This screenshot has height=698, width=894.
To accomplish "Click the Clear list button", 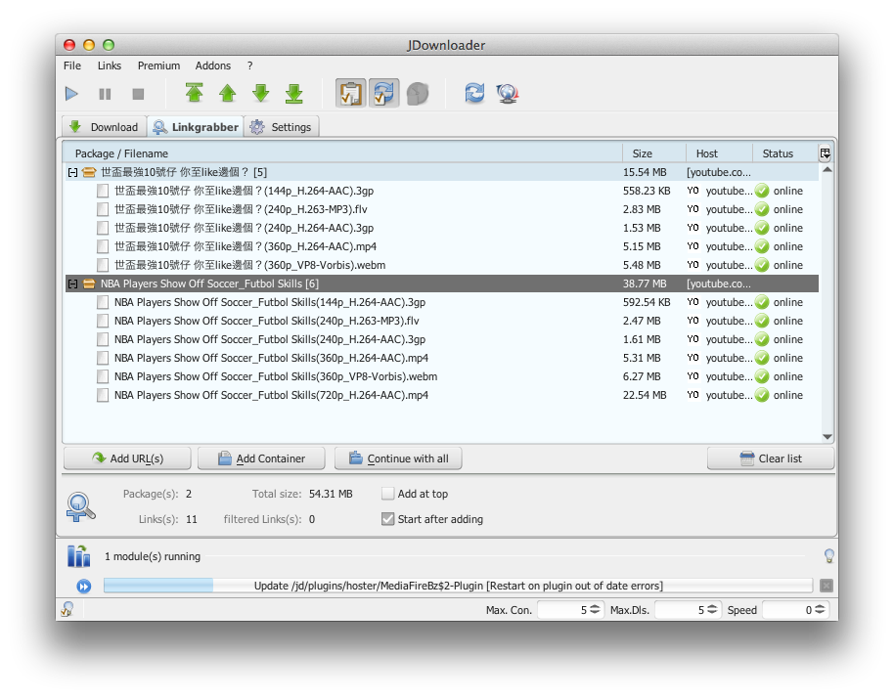I will coord(771,458).
